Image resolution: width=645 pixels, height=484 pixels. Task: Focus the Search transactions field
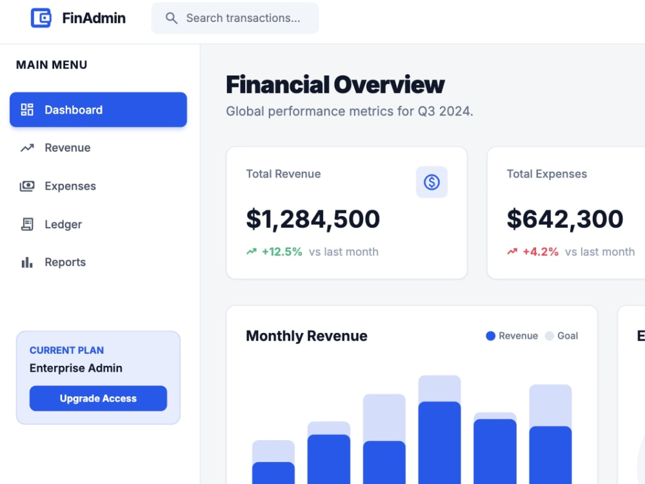(235, 18)
